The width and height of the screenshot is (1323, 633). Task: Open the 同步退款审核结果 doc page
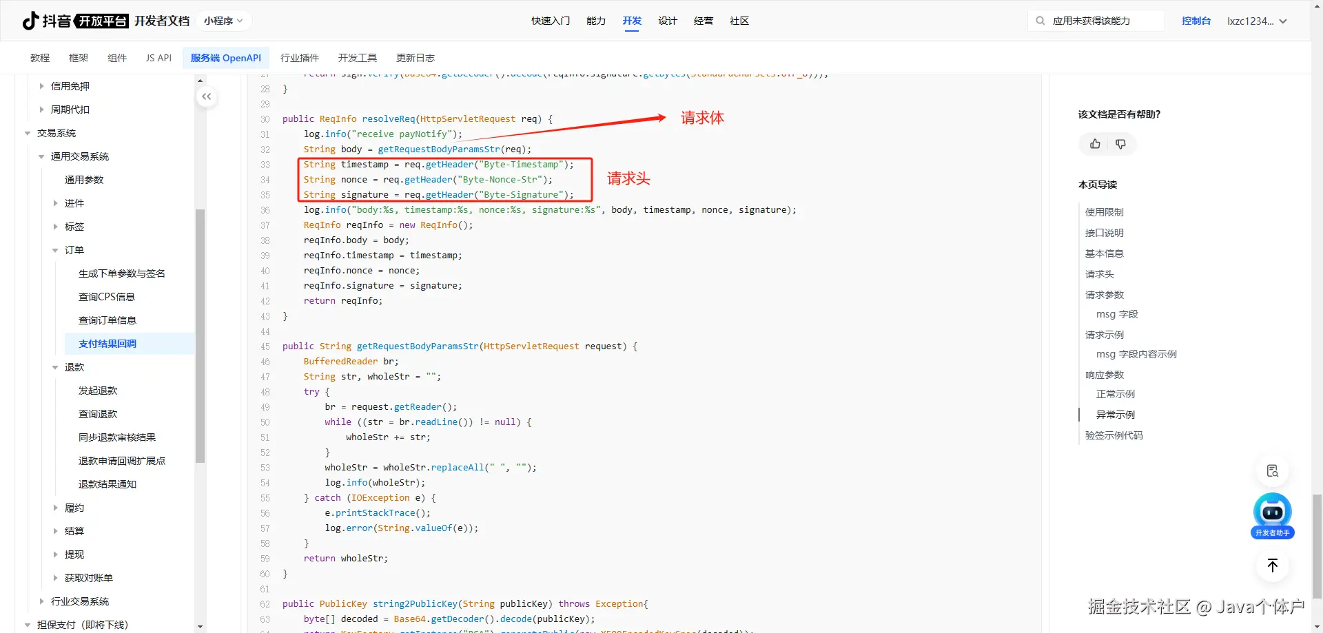117,437
